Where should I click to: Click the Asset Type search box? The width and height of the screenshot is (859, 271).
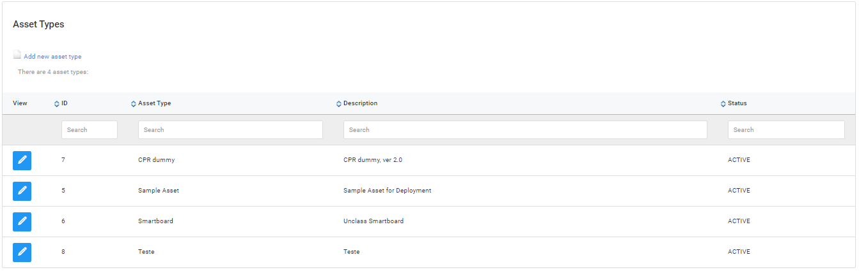tap(230, 130)
